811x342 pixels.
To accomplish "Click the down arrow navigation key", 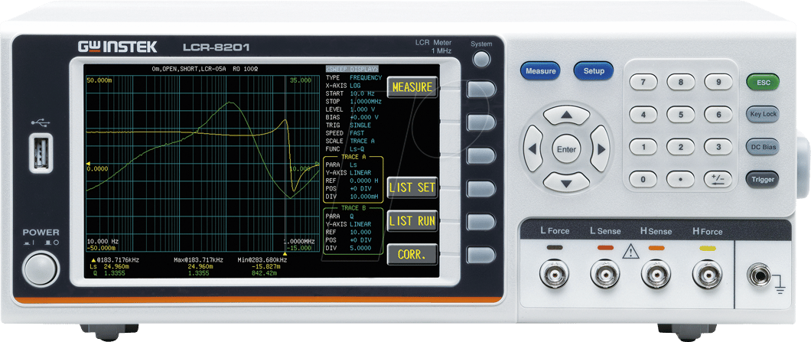I will [x=567, y=181].
